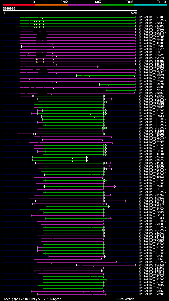Click the cyan ~100% identity legend segment
169x301 pixels.
click(x=150, y=5)
